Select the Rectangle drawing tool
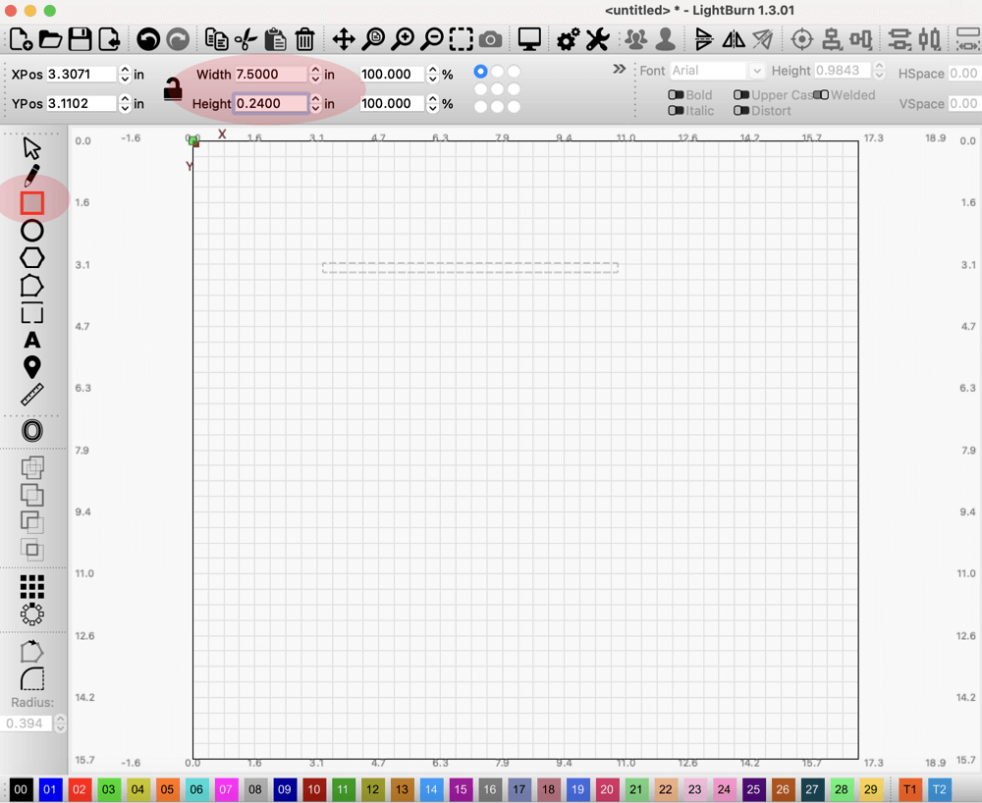 (32, 203)
